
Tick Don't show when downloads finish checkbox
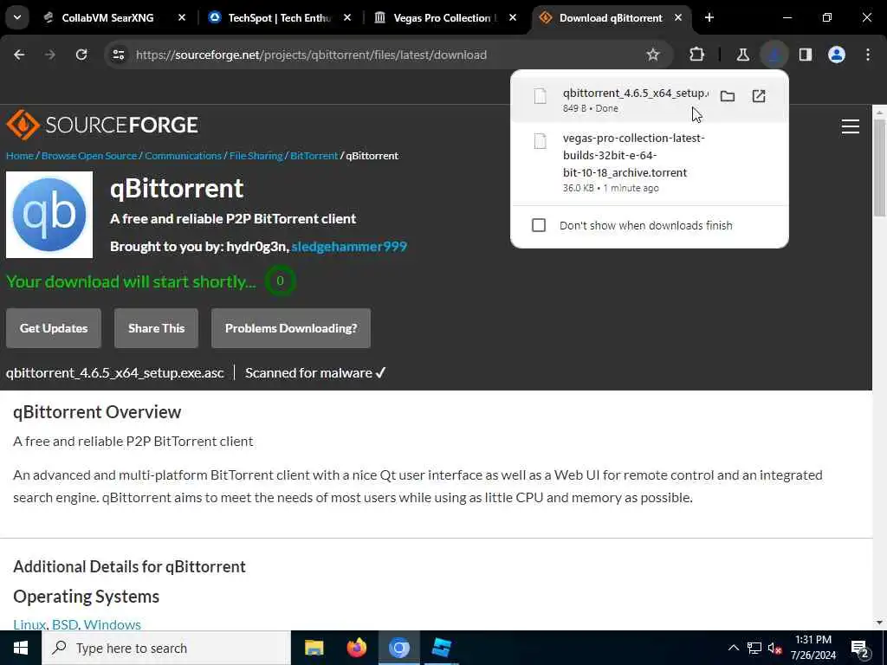539,226
